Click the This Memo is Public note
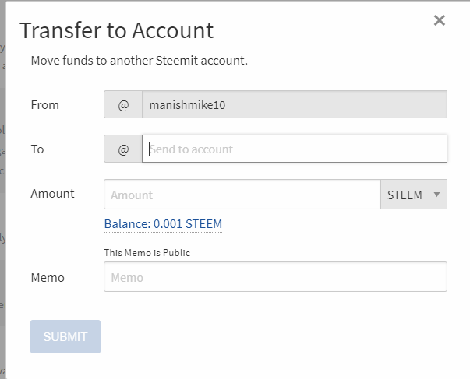Viewport: 470px width, 379px height. coord(147,253)
